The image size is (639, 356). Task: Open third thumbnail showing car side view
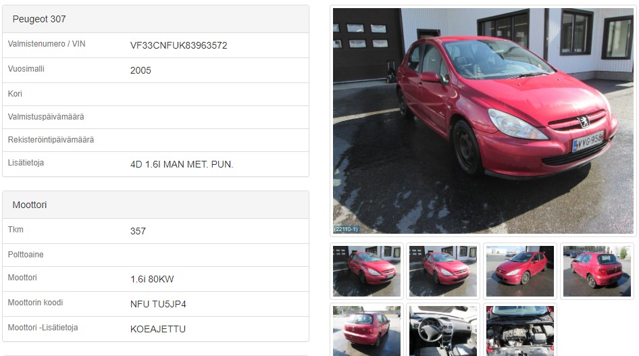pos(520,271)
